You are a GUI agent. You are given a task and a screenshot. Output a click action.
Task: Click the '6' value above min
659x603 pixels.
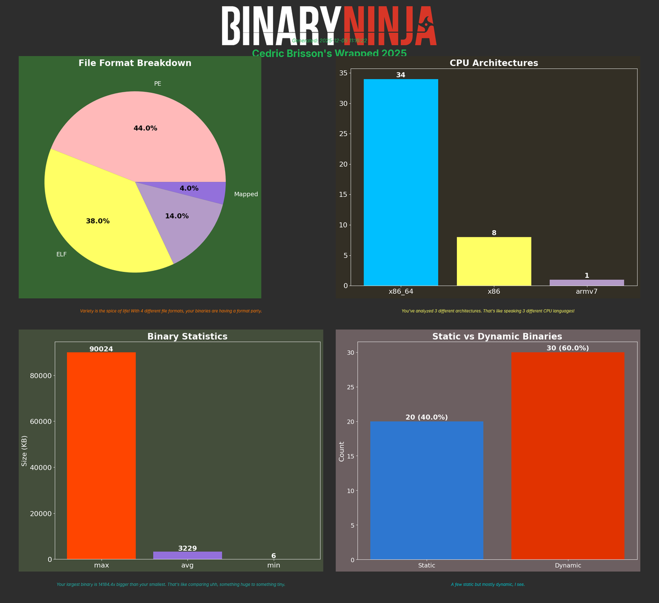click(273, 556)
